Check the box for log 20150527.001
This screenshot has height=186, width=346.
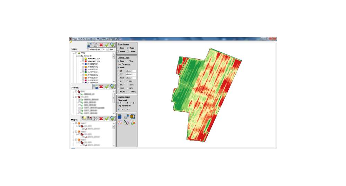coord(83,64)
